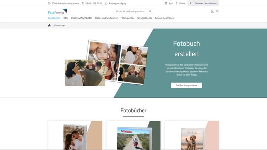Open the Fotogeschenke menu
The image size is (267, 150).
(x=144, y=18)
